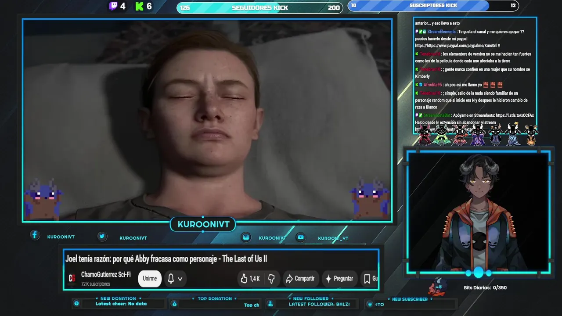Screen dimensions: 562x316
Task: Click the 'LATEST FOLLOWER' text
Action: (x=319, y=304)
